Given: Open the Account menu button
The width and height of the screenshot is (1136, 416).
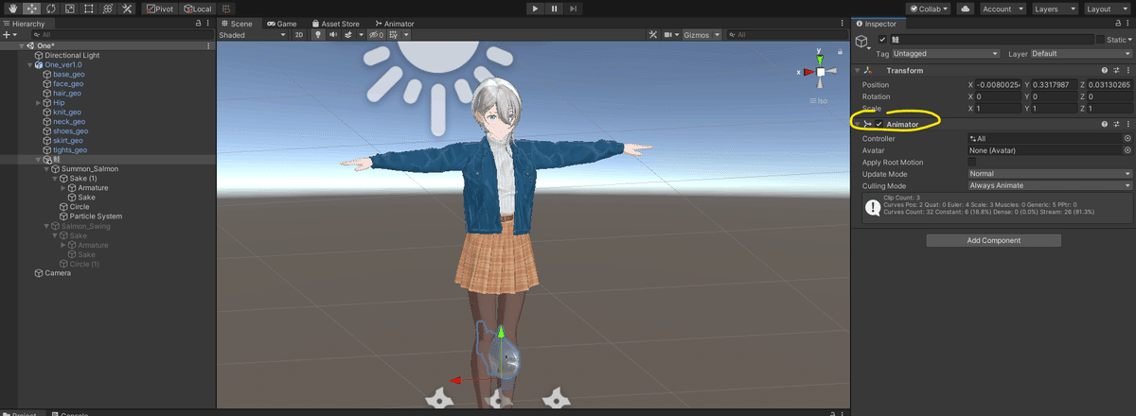Looking at the screenshot, I should (x=1002, y=8).
